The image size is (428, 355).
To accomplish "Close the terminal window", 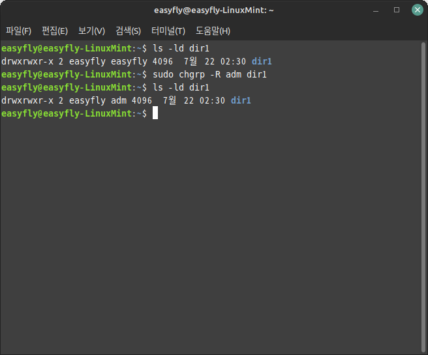I will click(418, 10).
